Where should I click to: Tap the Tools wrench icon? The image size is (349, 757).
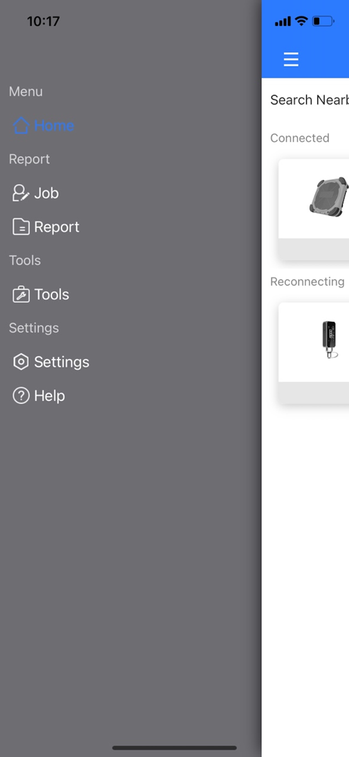[x=20, y=294]
